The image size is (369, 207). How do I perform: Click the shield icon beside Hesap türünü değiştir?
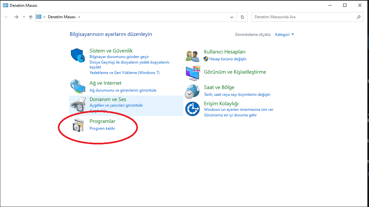click(x=206, y=59)
